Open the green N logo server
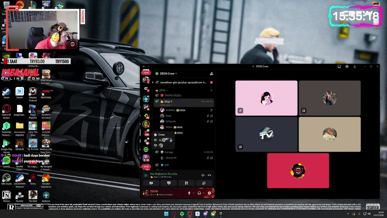The height and width of the screenshot is (218, 387). pyautogui.click(x=146, y=149)
